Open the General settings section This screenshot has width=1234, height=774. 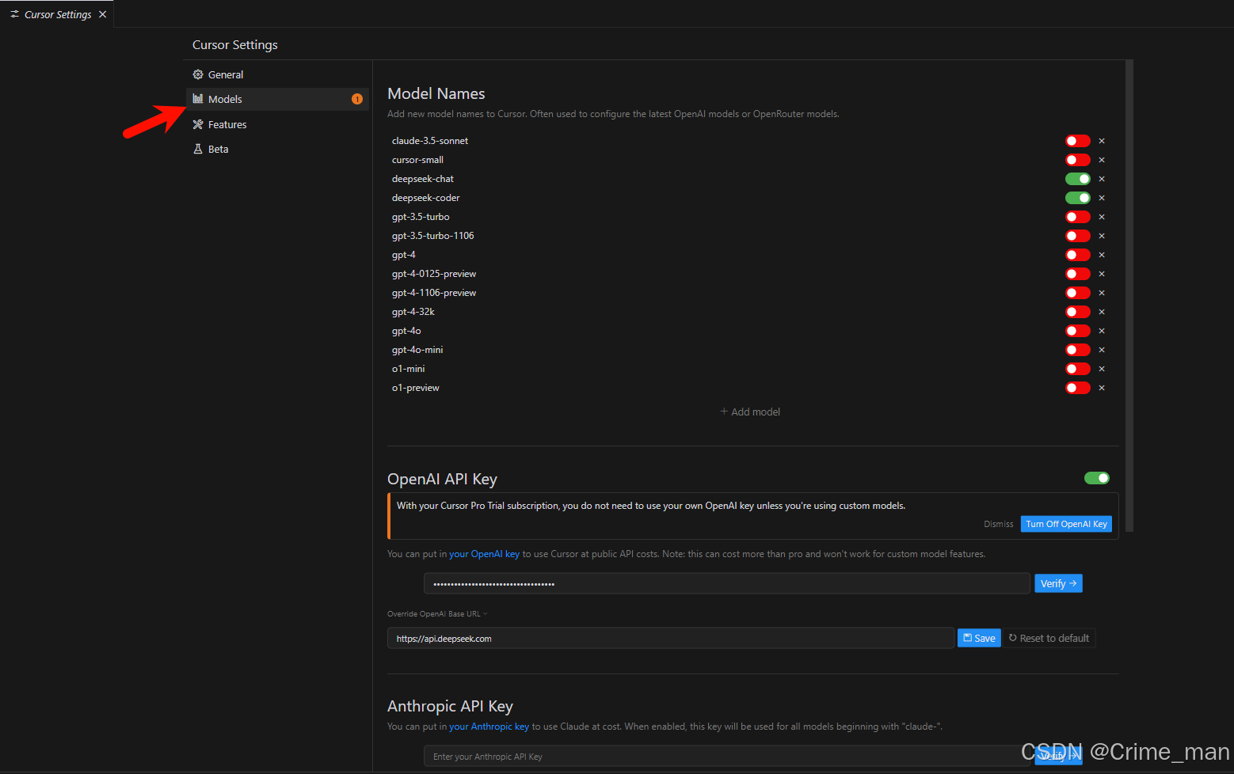tap(277, 74)
